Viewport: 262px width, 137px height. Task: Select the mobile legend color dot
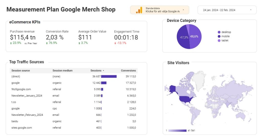click(x=219, y=36)
